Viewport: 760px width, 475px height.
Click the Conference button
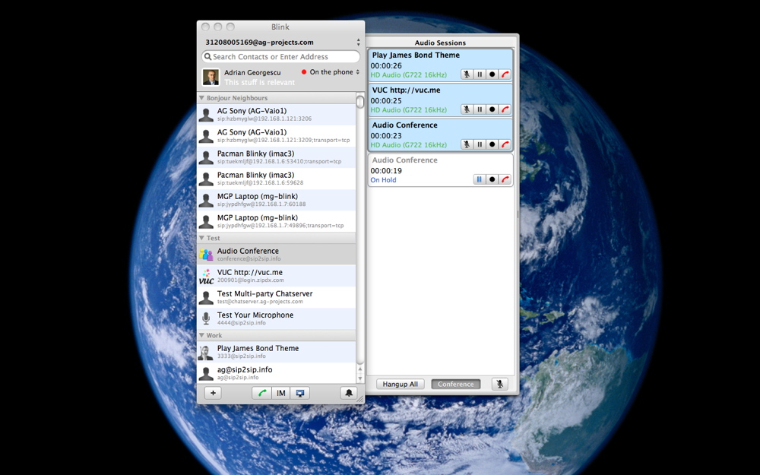coord(455,384)
